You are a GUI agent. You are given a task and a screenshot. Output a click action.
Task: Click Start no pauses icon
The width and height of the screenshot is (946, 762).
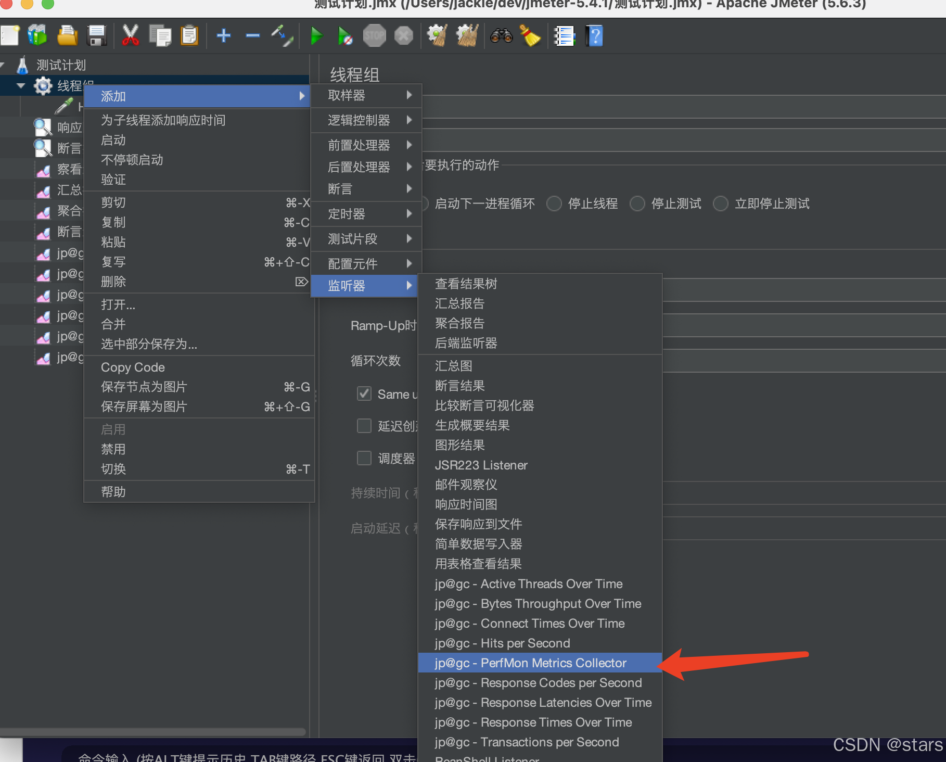(344, 36)
